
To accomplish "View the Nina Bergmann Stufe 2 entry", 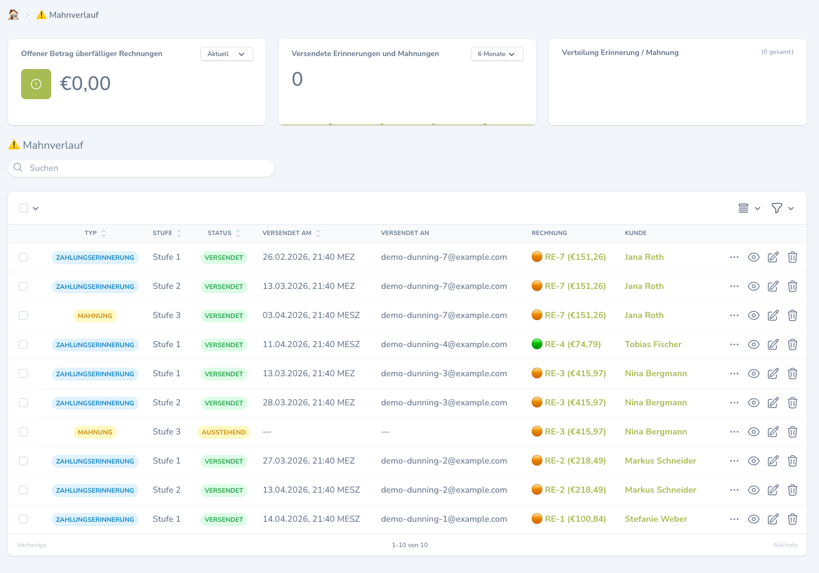I will click(754, 403).
